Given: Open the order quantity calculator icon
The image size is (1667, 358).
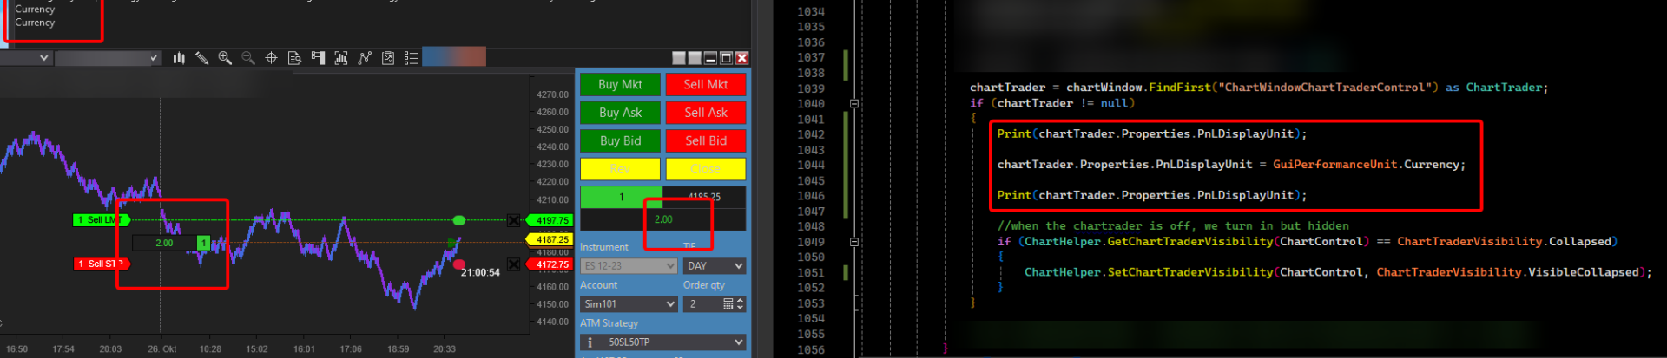Looking at the screenshot, I should tap(728, 303).
